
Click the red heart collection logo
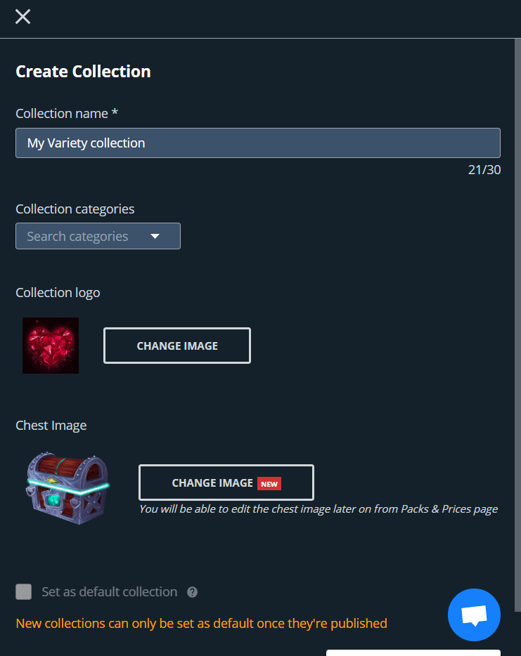click(x=51, y=346)
